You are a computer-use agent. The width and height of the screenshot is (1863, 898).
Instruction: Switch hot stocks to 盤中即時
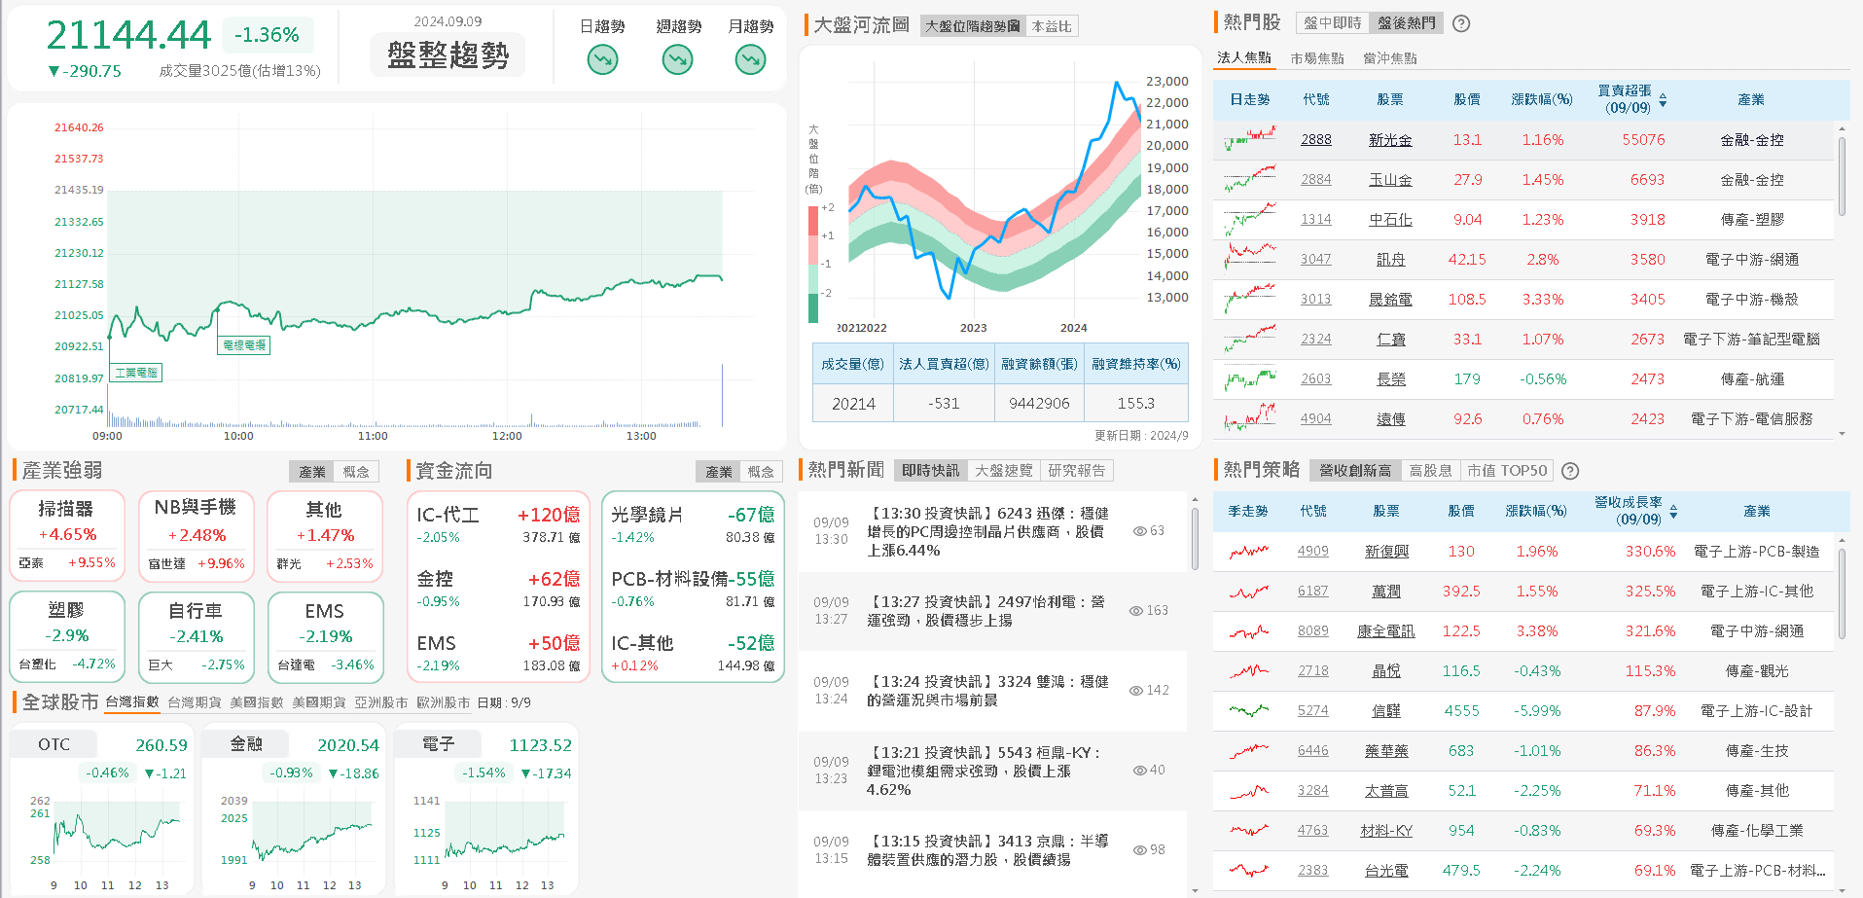coord(1333,23)
